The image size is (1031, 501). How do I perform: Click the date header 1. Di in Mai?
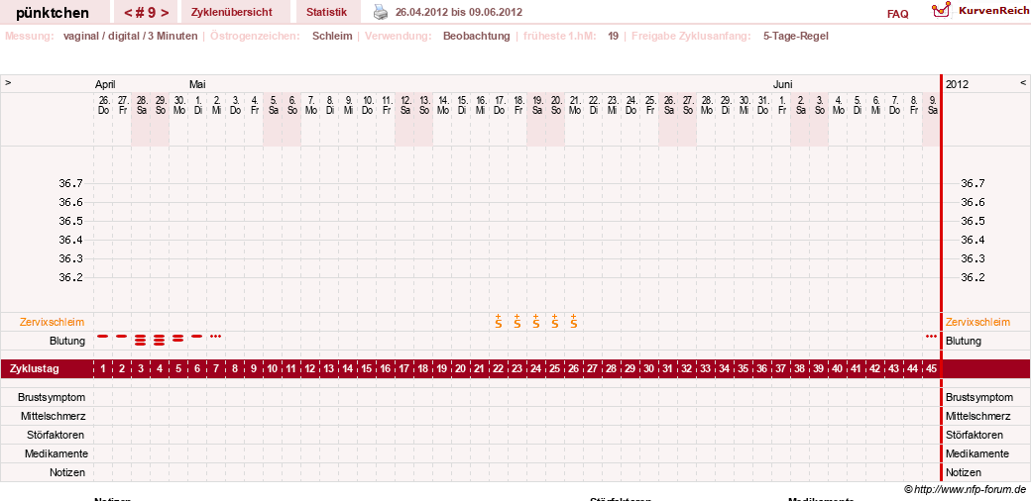197,105
